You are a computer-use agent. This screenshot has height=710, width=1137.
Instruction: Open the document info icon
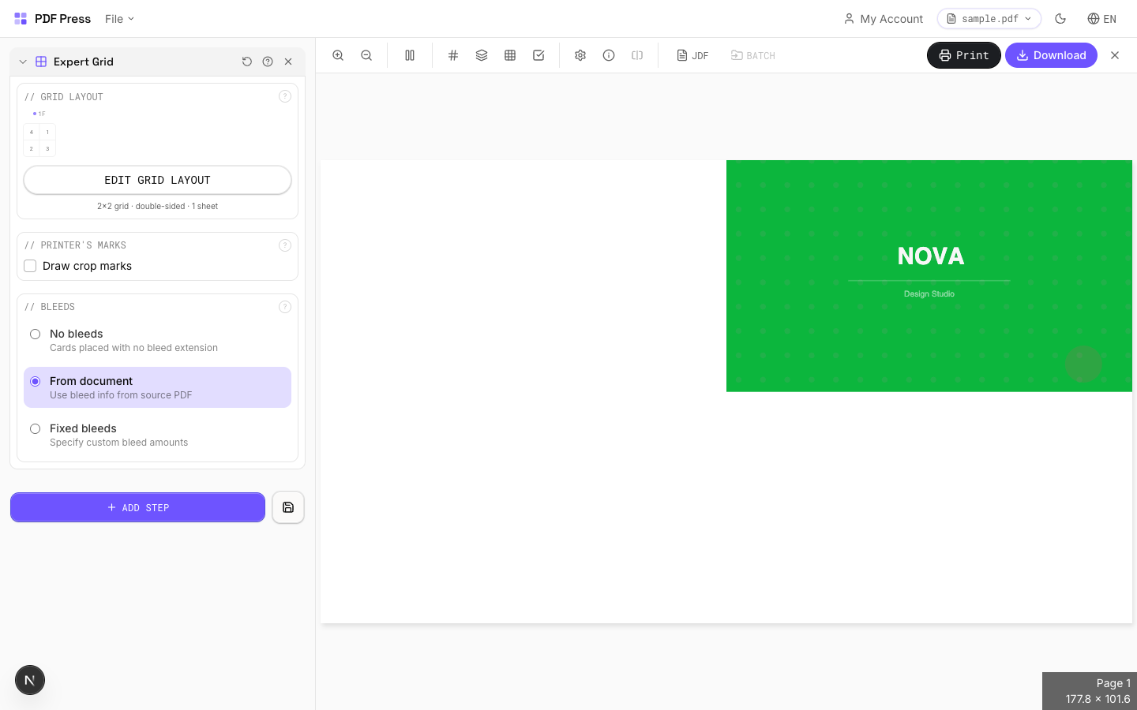(x=609, y=55)
